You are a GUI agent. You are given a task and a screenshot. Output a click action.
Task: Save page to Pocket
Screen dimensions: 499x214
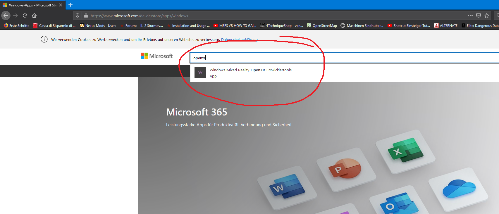tap(479, 15)
